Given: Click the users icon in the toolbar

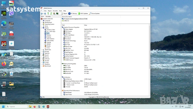Looking at the screenshot, I should click(54, 13).
